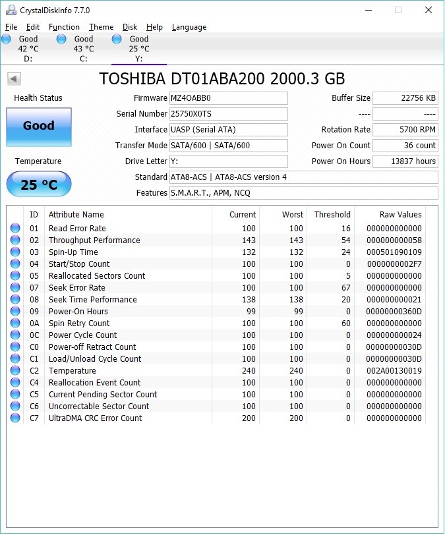445x535 pixels.
Task: Click status orb for Power-On Hours
Action: click(15, 311)
